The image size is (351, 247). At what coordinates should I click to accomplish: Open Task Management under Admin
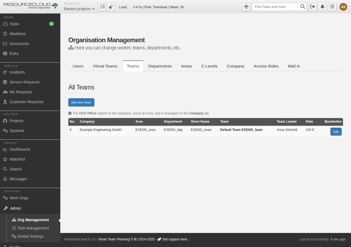[30, 228]
